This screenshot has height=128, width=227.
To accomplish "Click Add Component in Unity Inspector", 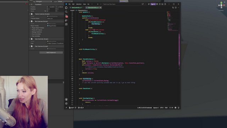I will tap(51, 53).
